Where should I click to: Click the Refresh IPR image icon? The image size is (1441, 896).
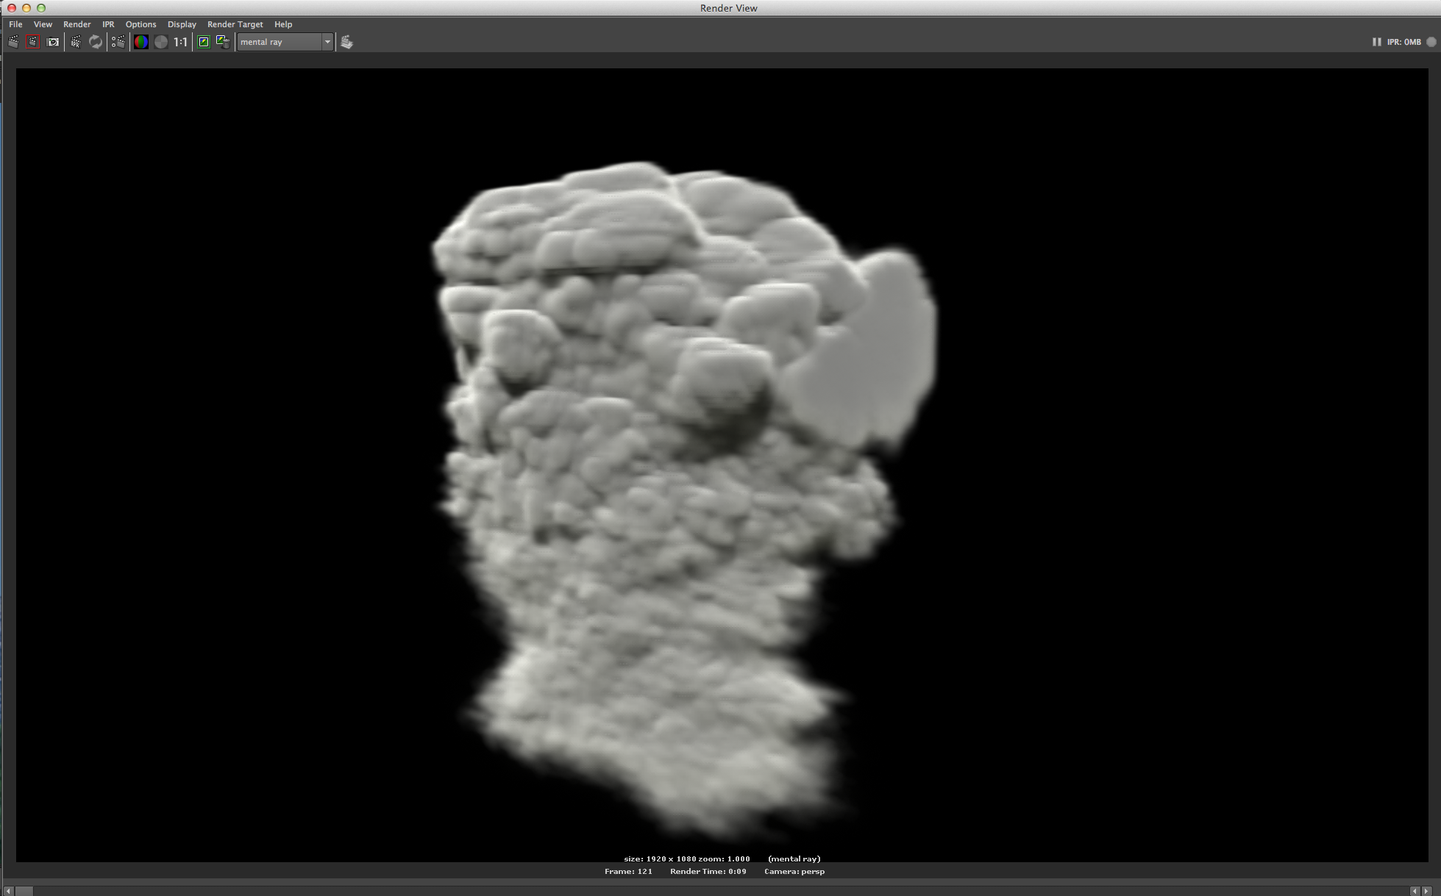pos(96,42)
